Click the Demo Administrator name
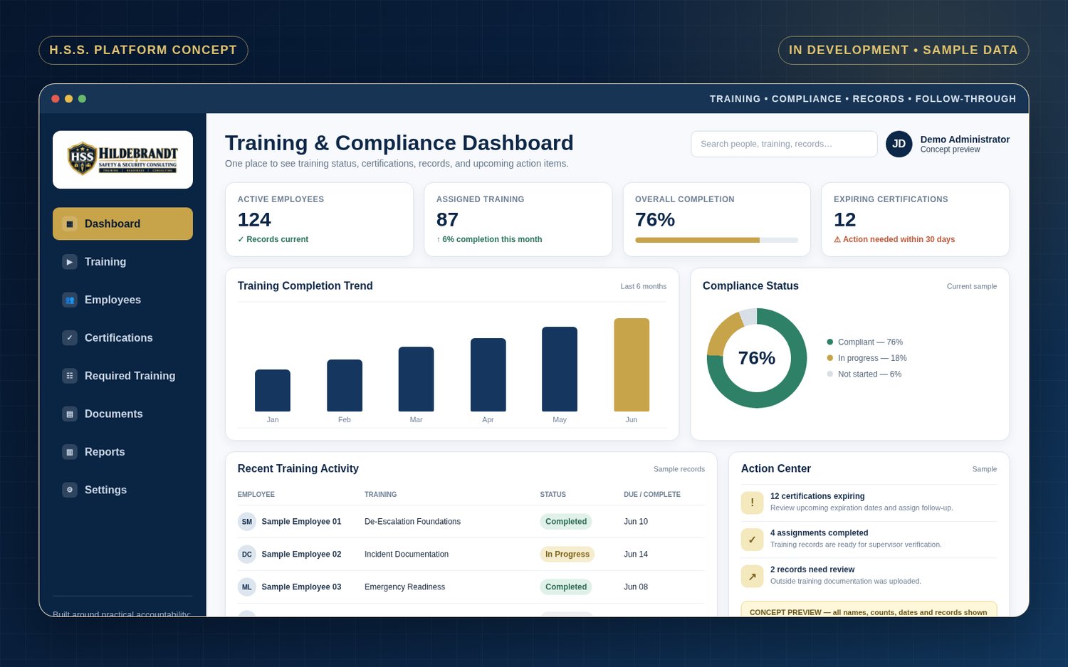The image size is (1068, 667). 965,140
